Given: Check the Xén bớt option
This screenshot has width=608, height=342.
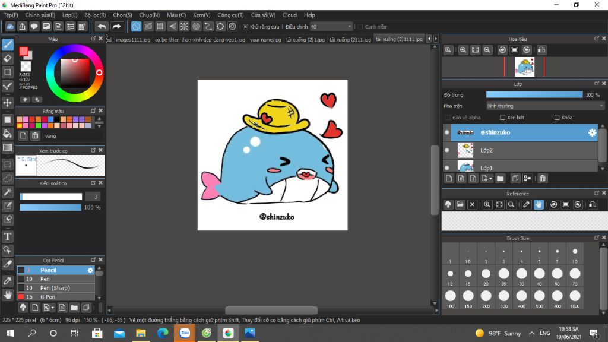Looking at the screenshot, I should [502, 118].
